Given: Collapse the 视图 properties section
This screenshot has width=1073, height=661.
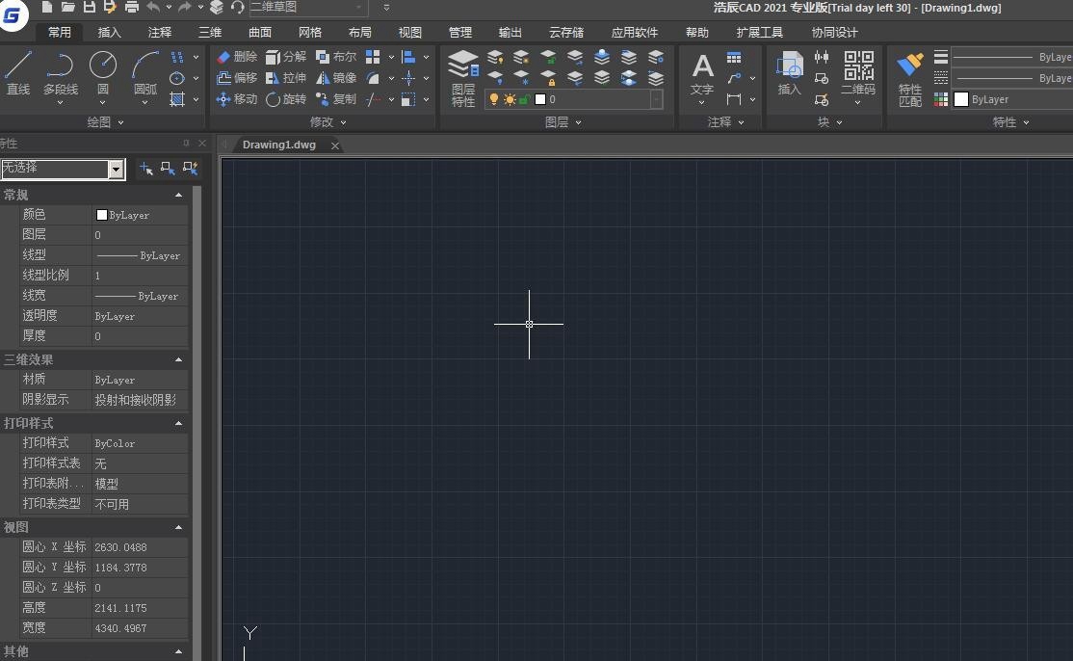Looking at the screenshot, I should (x=178, y=528).
